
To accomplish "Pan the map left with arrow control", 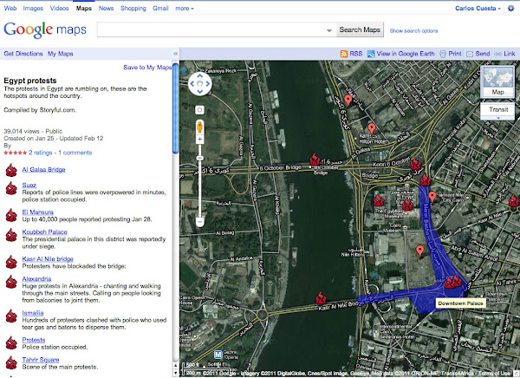I will [x=192, y=83].
